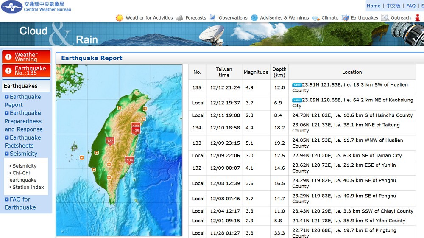Open the Climate menu
Image resolution: width=424 pixels, height=238 pixels.
(329, 18)
